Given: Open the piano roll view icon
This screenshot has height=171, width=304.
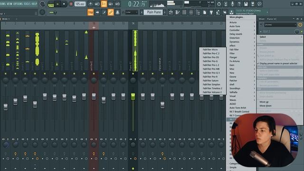Looking at the screenshot, I should coord(178,12).
